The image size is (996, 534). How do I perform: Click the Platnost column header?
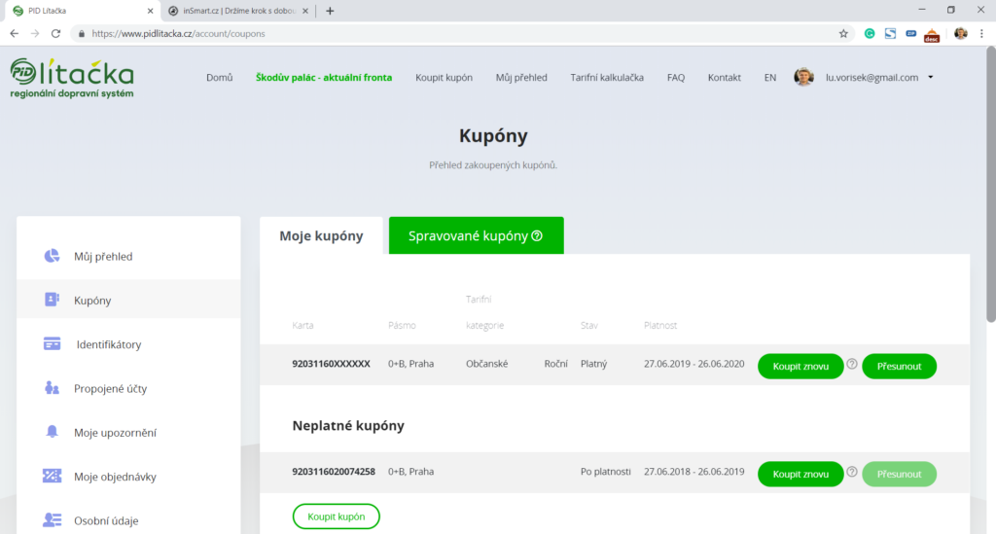(x=660, y=325)
